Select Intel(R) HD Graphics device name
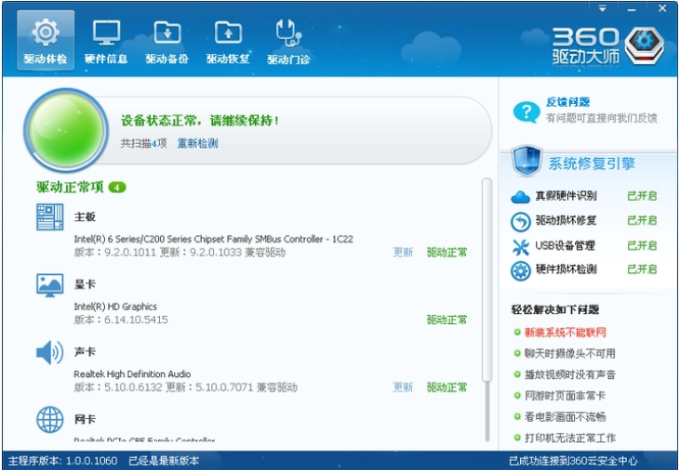Screen dimensions: 680x470 point(115,307)
